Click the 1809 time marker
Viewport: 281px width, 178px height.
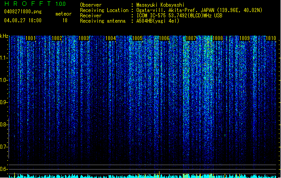244,38
